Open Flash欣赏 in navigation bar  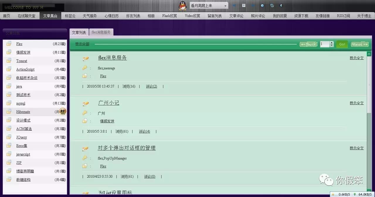pyautogui.click(x=170, y=16)
